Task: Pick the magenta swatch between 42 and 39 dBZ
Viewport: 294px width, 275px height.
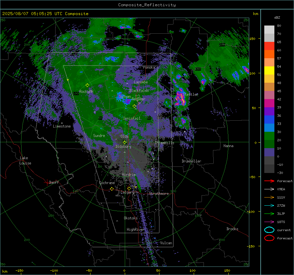Action: coord(269,103)
